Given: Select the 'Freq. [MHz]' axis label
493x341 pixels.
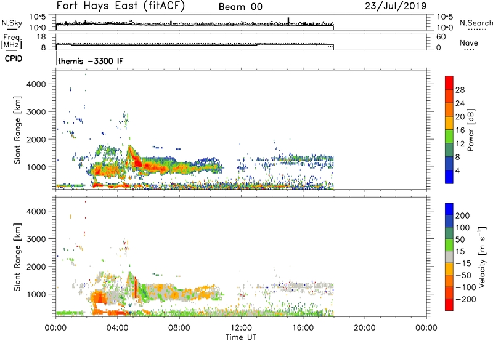Looking at the screenshot, I should (x=11, y=42).
